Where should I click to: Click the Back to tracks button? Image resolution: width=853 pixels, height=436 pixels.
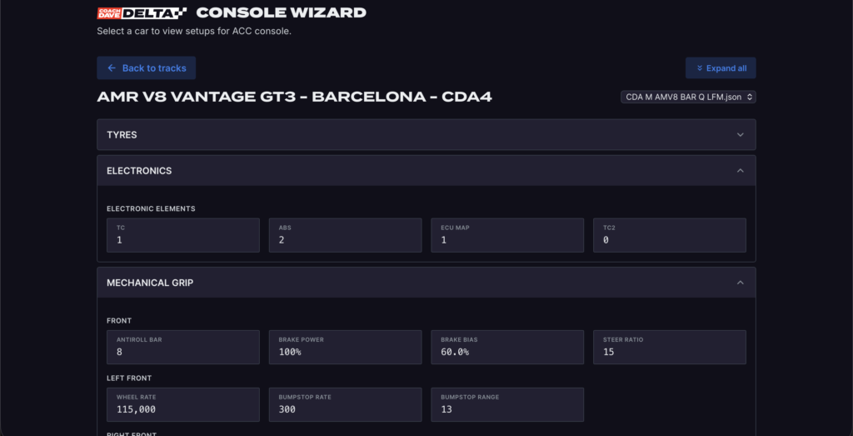click(x=147, y=68)
